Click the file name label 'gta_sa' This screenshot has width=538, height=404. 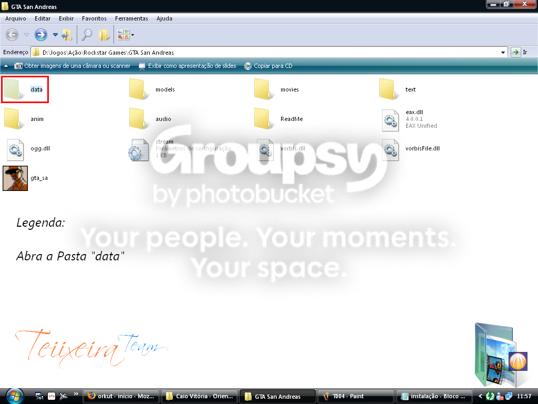[x=39, y=178]
